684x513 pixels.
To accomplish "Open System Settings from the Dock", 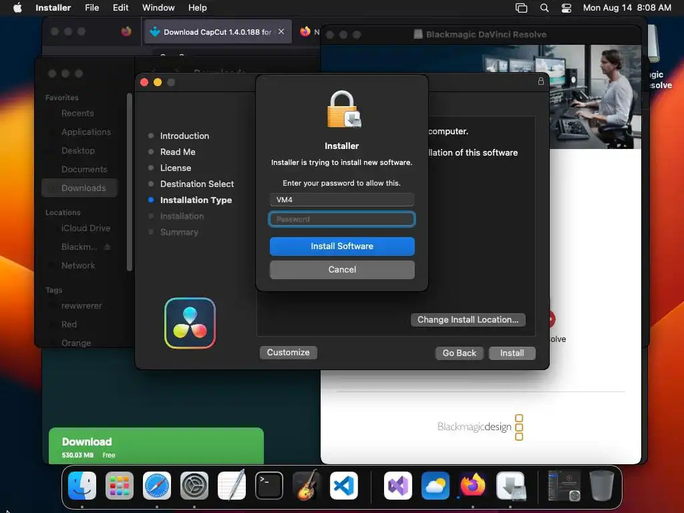I will coord(194,486).
